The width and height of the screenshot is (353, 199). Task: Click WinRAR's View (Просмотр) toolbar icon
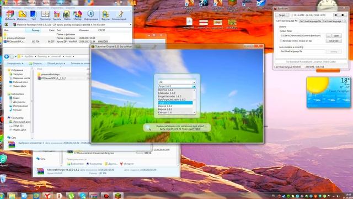pos(45,15)
